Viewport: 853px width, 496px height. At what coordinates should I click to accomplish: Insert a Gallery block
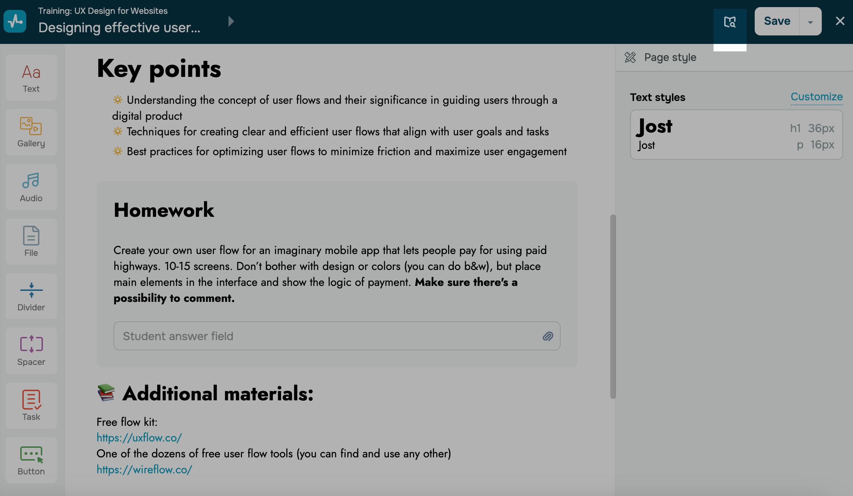31,133
